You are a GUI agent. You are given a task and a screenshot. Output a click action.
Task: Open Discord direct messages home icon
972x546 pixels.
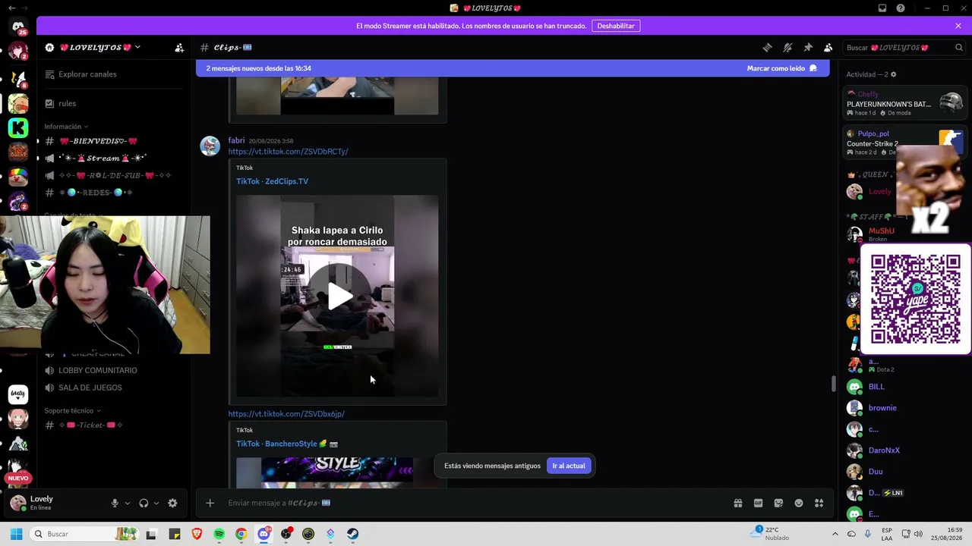18,27
